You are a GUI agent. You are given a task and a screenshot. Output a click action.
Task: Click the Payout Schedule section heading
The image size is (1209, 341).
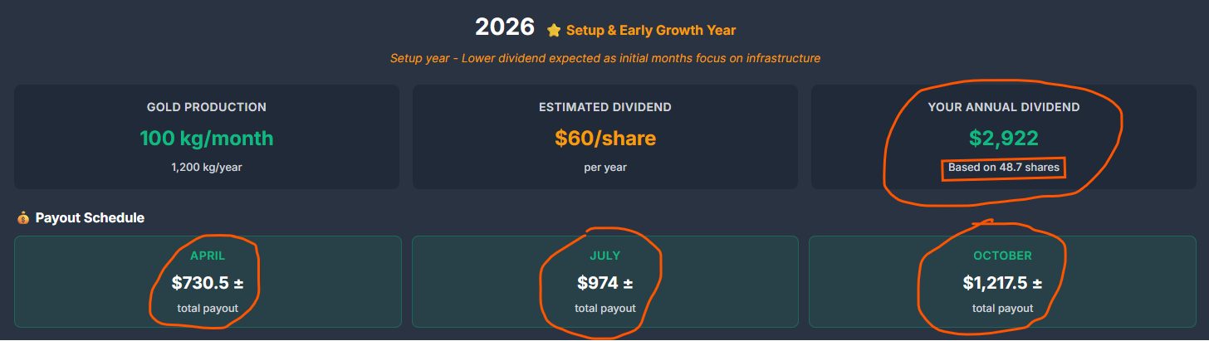[90, 218]
